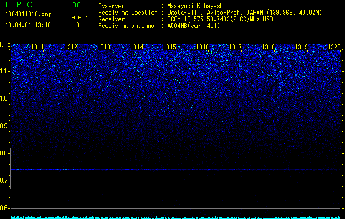Click the 1317 time marker

(x=235, y=47)
